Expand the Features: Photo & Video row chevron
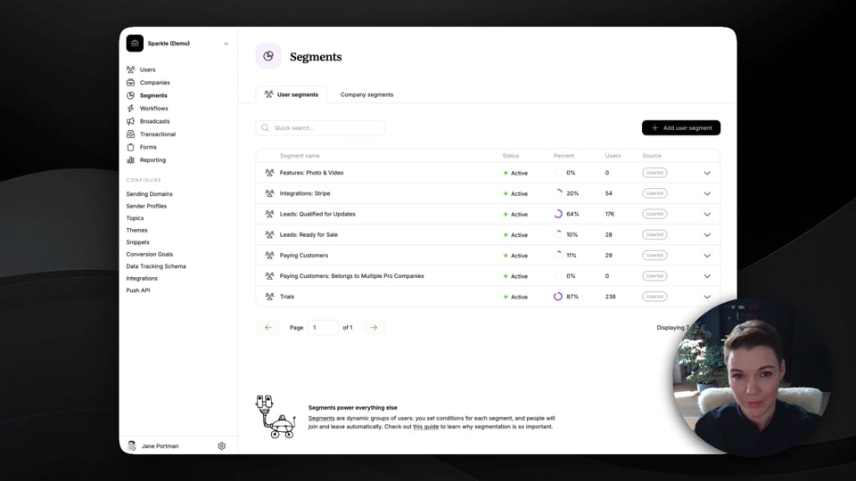Viewport: 856px width, 481px height. pyautogui.click(x=707, y=173)
